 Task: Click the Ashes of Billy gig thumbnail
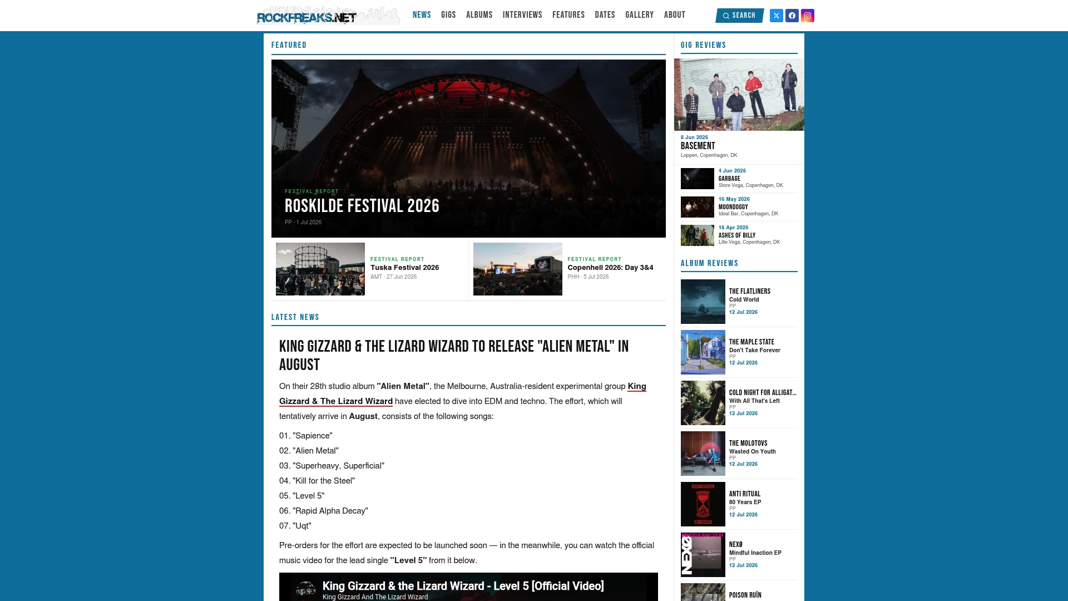697,235
